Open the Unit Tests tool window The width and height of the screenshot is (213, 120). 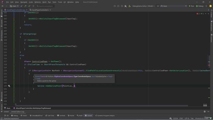[x=50, y=116]
